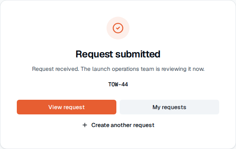236x149 pixels.
Task: Click the word 'submitted' in the heading
Action: click(138, 54)
